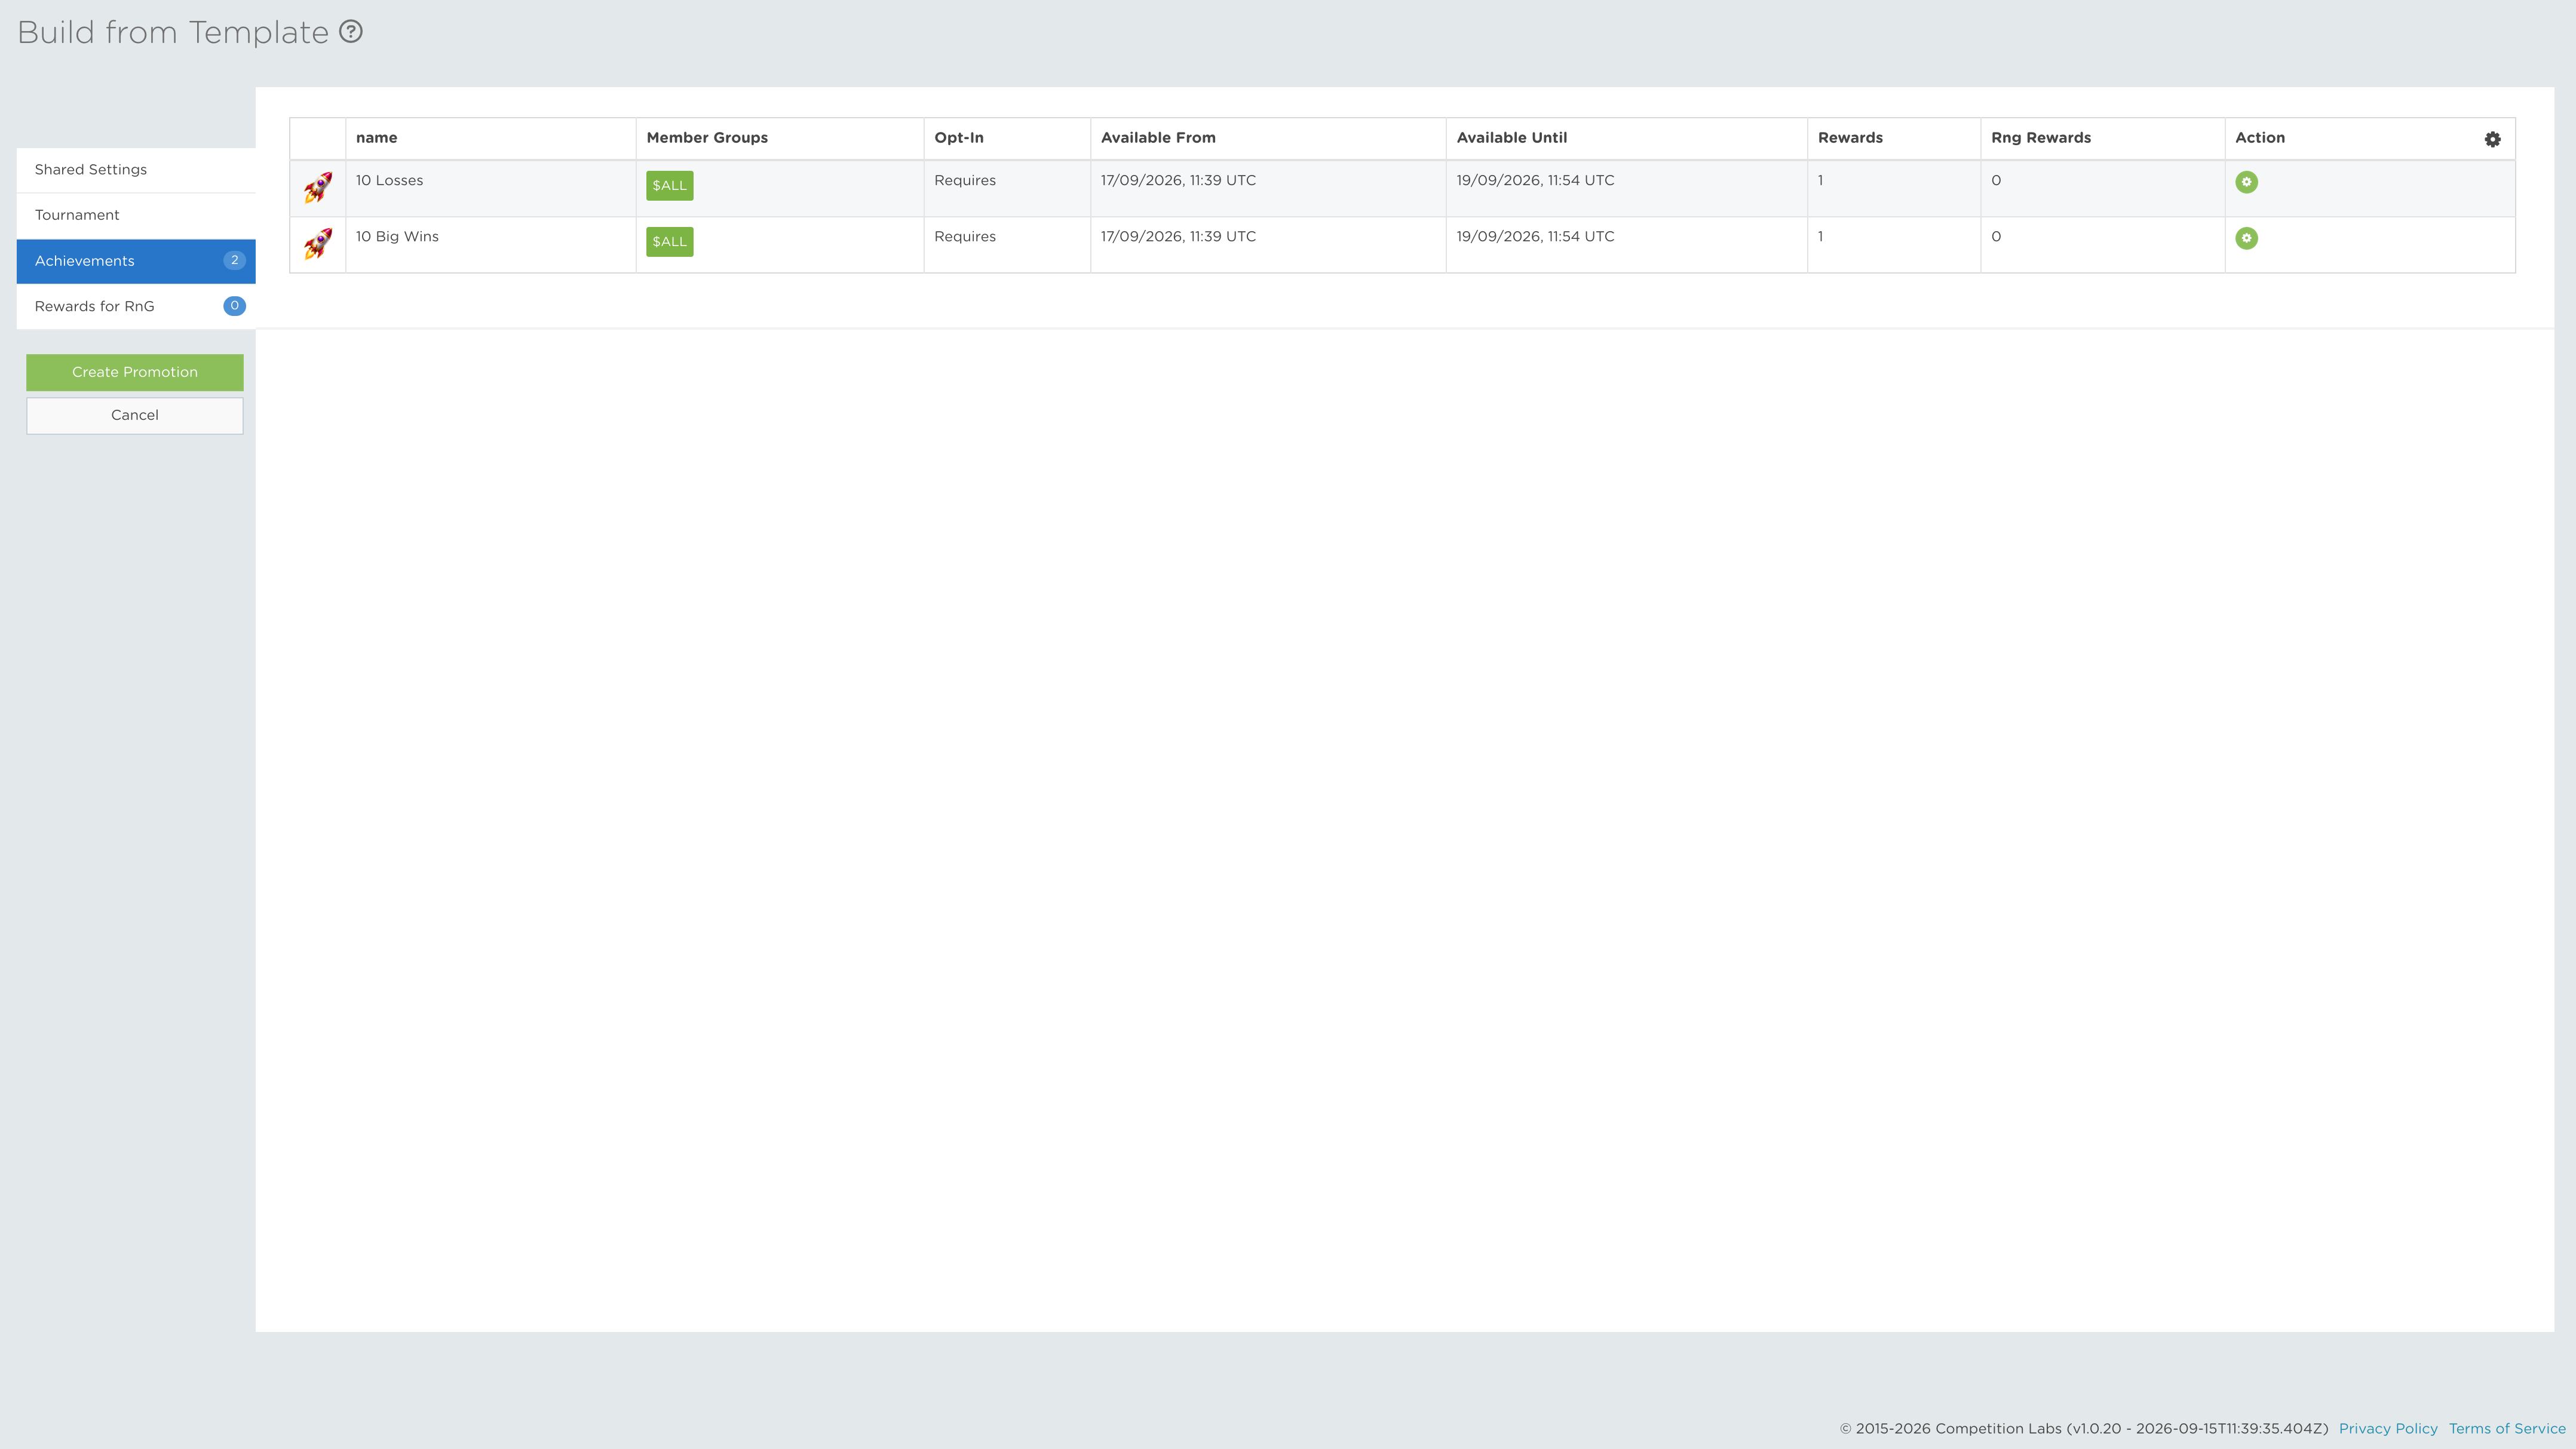Click Available From date of 10 Losses

pos(1178,180)
